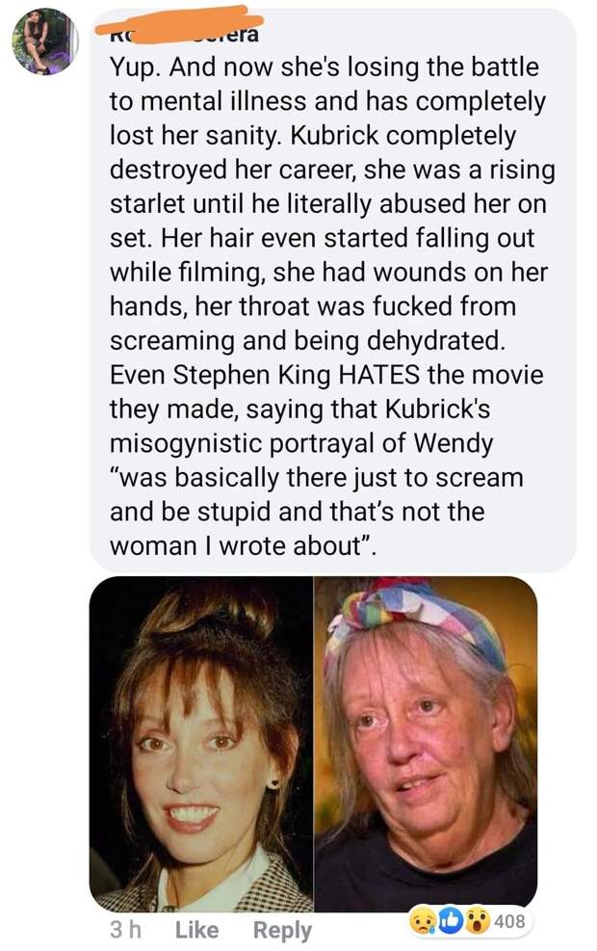
Task: Open the 408 reactions count
Action: (x=509, y=921)
